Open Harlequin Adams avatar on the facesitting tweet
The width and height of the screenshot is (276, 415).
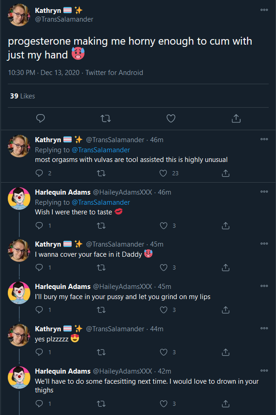(x=19, y=377)
